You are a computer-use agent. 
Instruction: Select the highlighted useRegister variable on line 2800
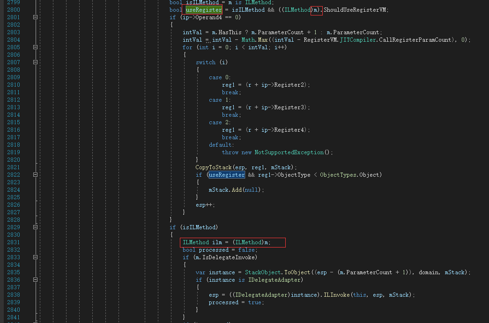tap(203, 9)
